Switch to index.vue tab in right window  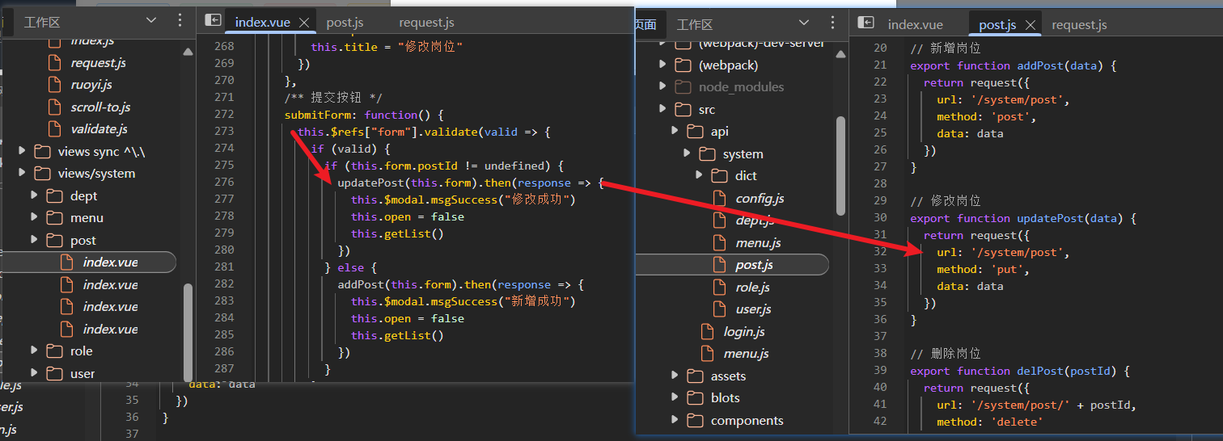(x=915, y=25)
